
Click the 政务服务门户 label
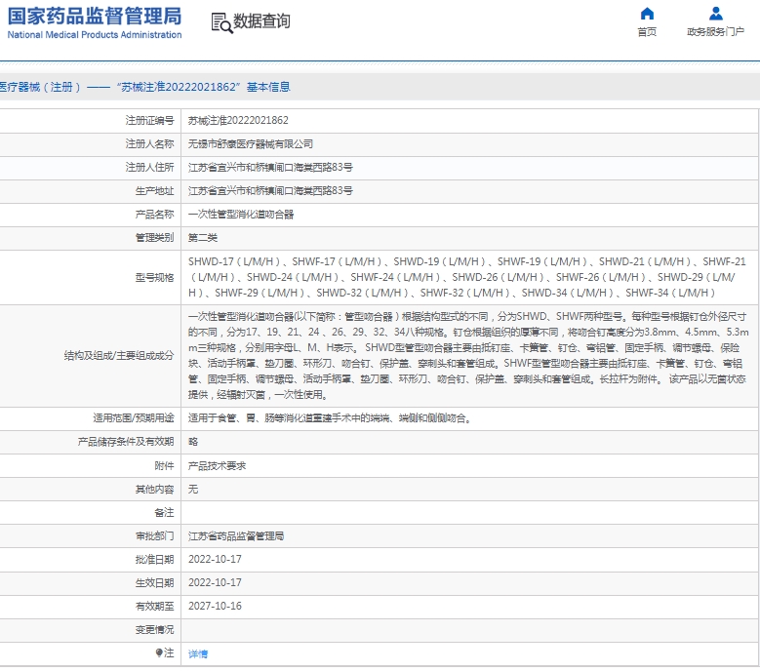pyautogui.click(x=715, y=31)
